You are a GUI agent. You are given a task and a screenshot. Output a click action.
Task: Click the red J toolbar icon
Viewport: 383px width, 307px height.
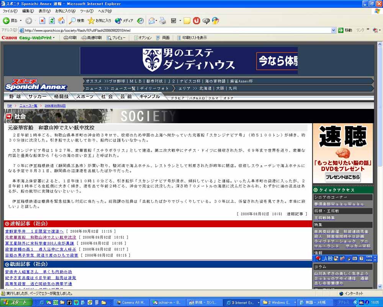196,21
